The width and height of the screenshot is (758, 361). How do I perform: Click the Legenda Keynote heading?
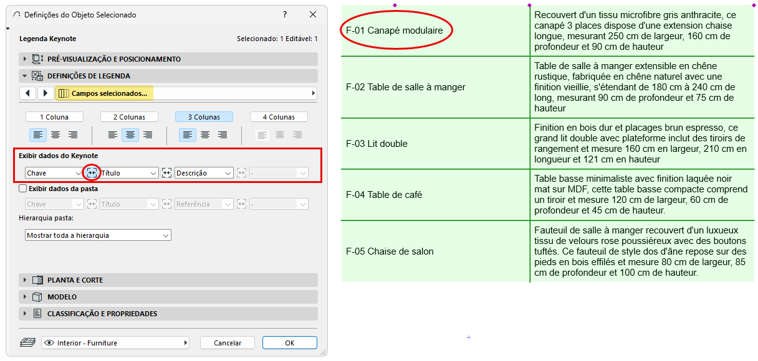(x=48, y=39)
